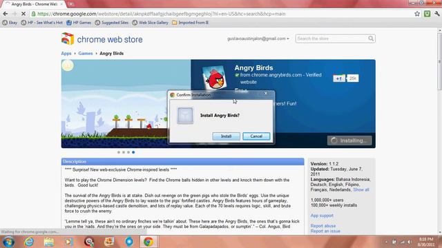Open the Imported From IE bookmarks folder
The image size is (442, 248).
191,23
